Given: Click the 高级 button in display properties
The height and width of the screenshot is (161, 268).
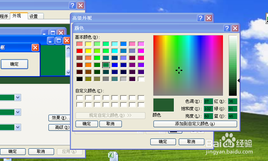Looking at the screenshot, I should 59,127.
